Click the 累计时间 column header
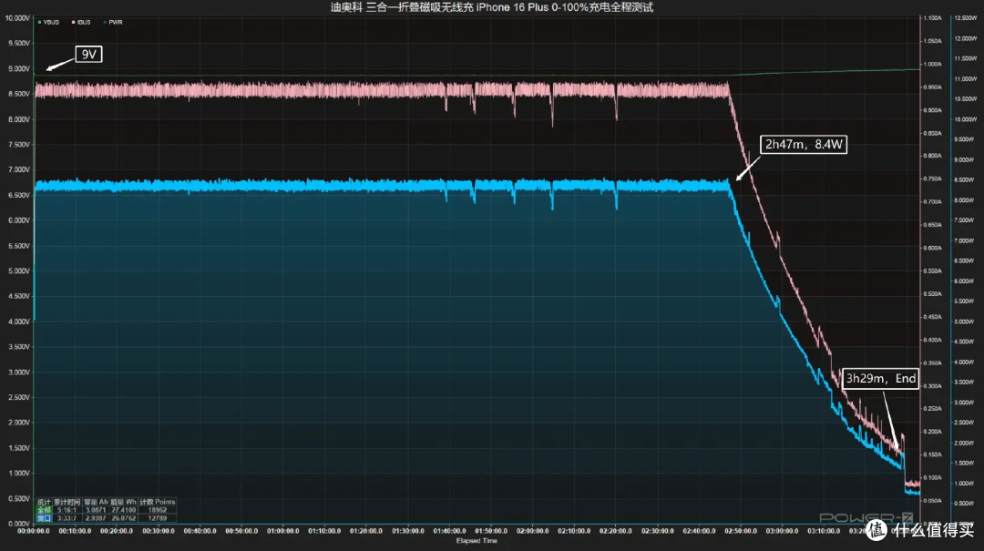The image size is (984, 551). pyautogui.click(x=67, y=502)
